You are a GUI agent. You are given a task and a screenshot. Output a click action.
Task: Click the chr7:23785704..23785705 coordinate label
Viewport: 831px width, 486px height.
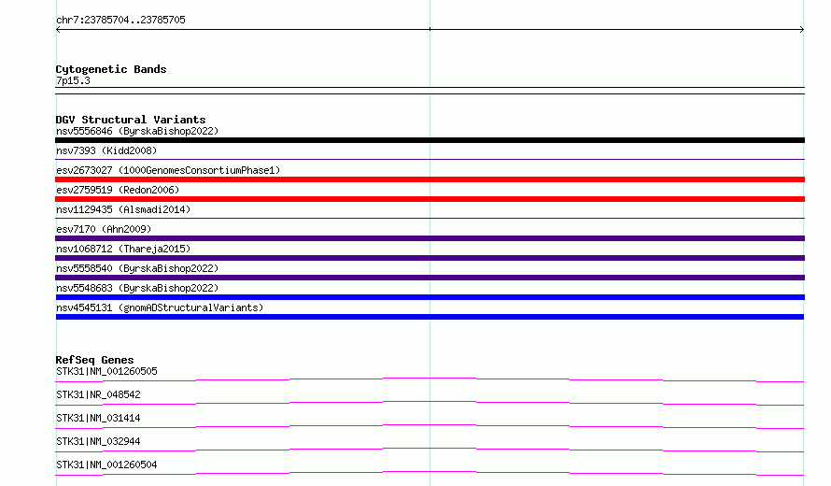(x=120, y=20)
